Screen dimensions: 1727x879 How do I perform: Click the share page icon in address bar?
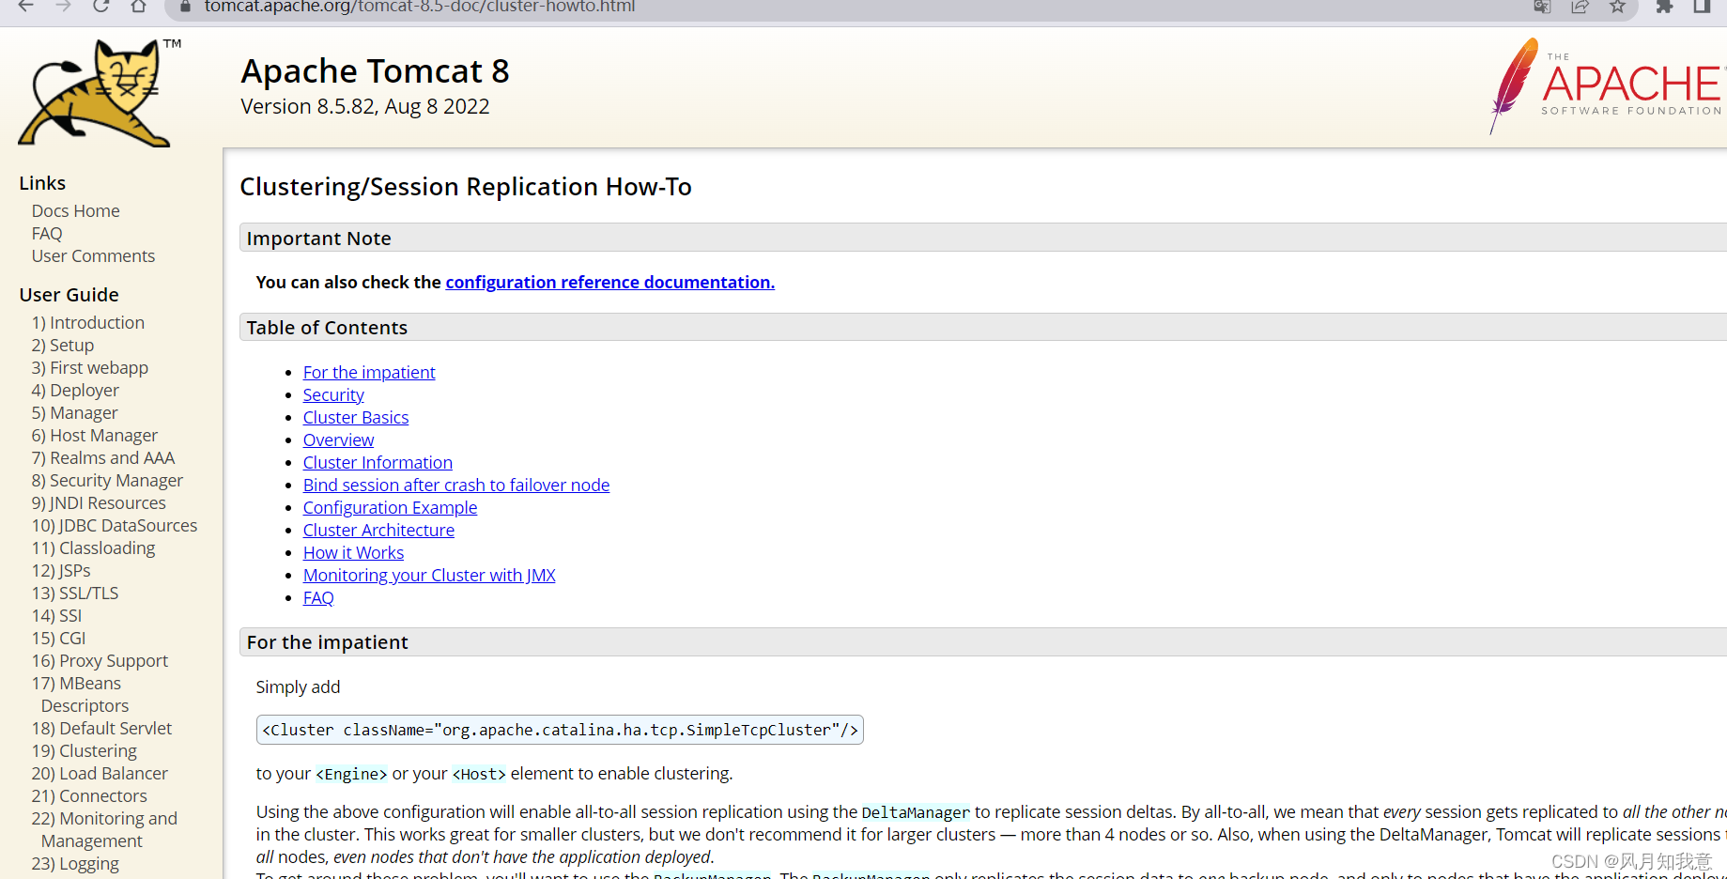click(1580, 7)
